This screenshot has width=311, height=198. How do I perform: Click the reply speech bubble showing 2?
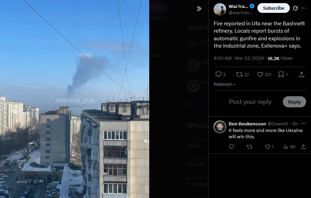pos(220,74)
